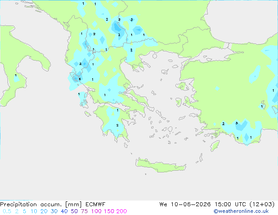
Task: Select the 10 mm legend value
Action: (x=34, y=211)
